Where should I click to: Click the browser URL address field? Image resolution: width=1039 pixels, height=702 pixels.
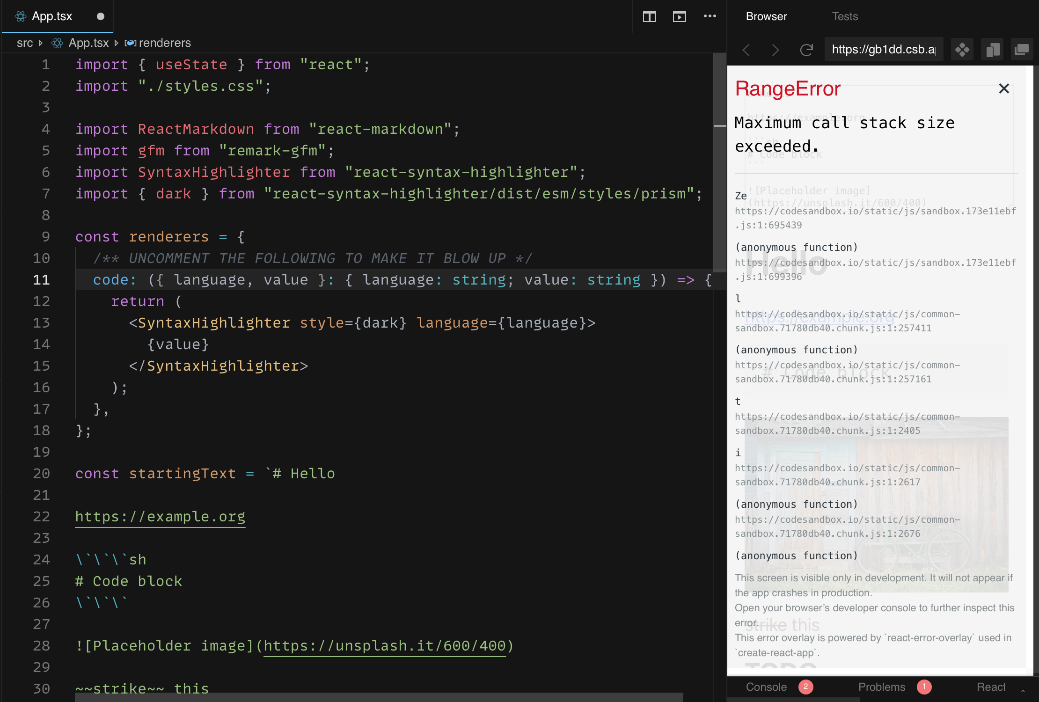[883, 49]
